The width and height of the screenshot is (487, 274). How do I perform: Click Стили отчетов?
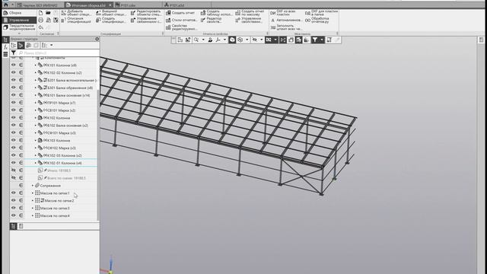coord(182,21)
